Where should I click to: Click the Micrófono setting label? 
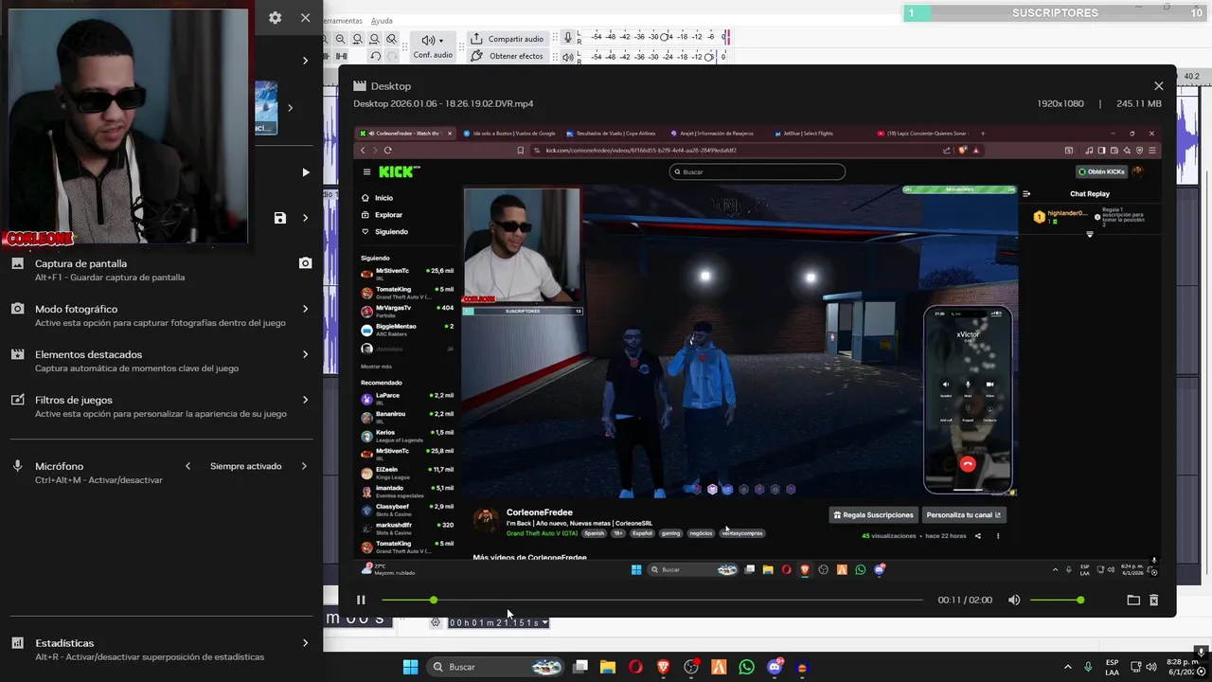pyautogui.click(x=60, y=466)
